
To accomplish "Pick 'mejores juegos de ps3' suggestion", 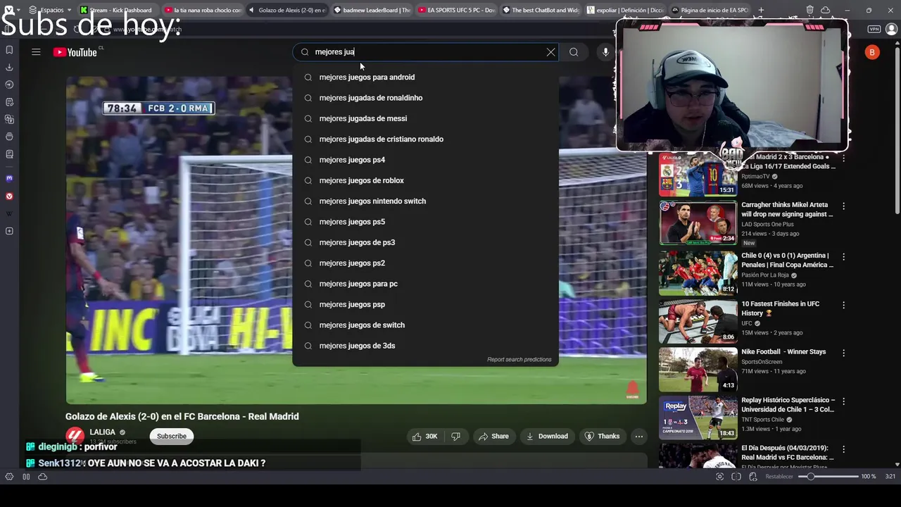I will 425,242.
